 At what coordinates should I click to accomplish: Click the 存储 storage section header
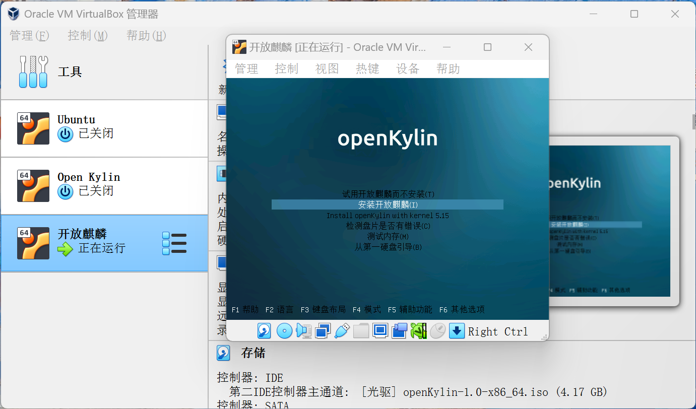[253, 353]
